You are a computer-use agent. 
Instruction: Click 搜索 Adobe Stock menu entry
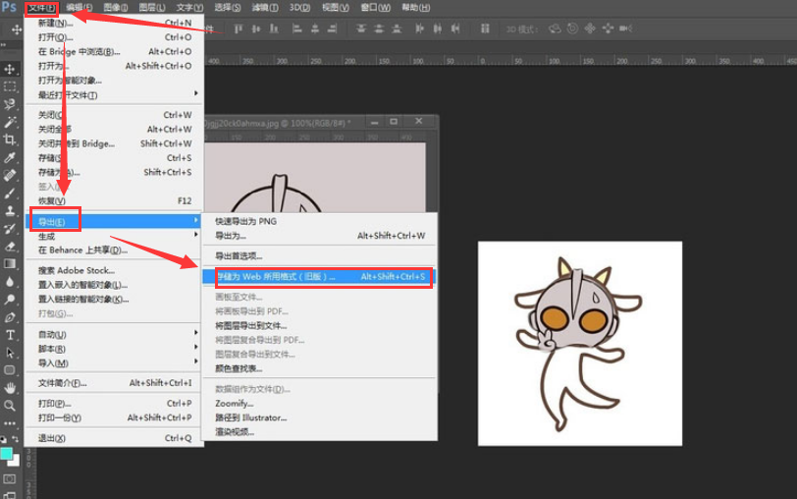coord(77,270)
